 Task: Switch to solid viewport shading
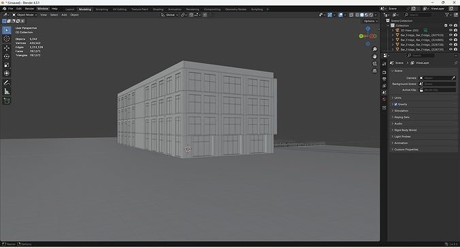tap(362, 15)
